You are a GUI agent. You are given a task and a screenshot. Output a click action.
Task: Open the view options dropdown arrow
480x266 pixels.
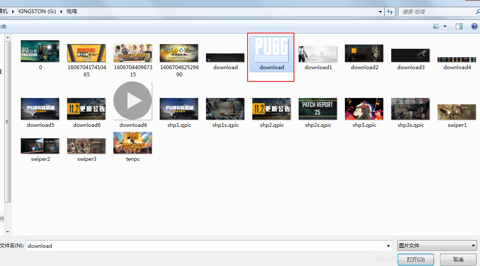[x=445, y=27]
